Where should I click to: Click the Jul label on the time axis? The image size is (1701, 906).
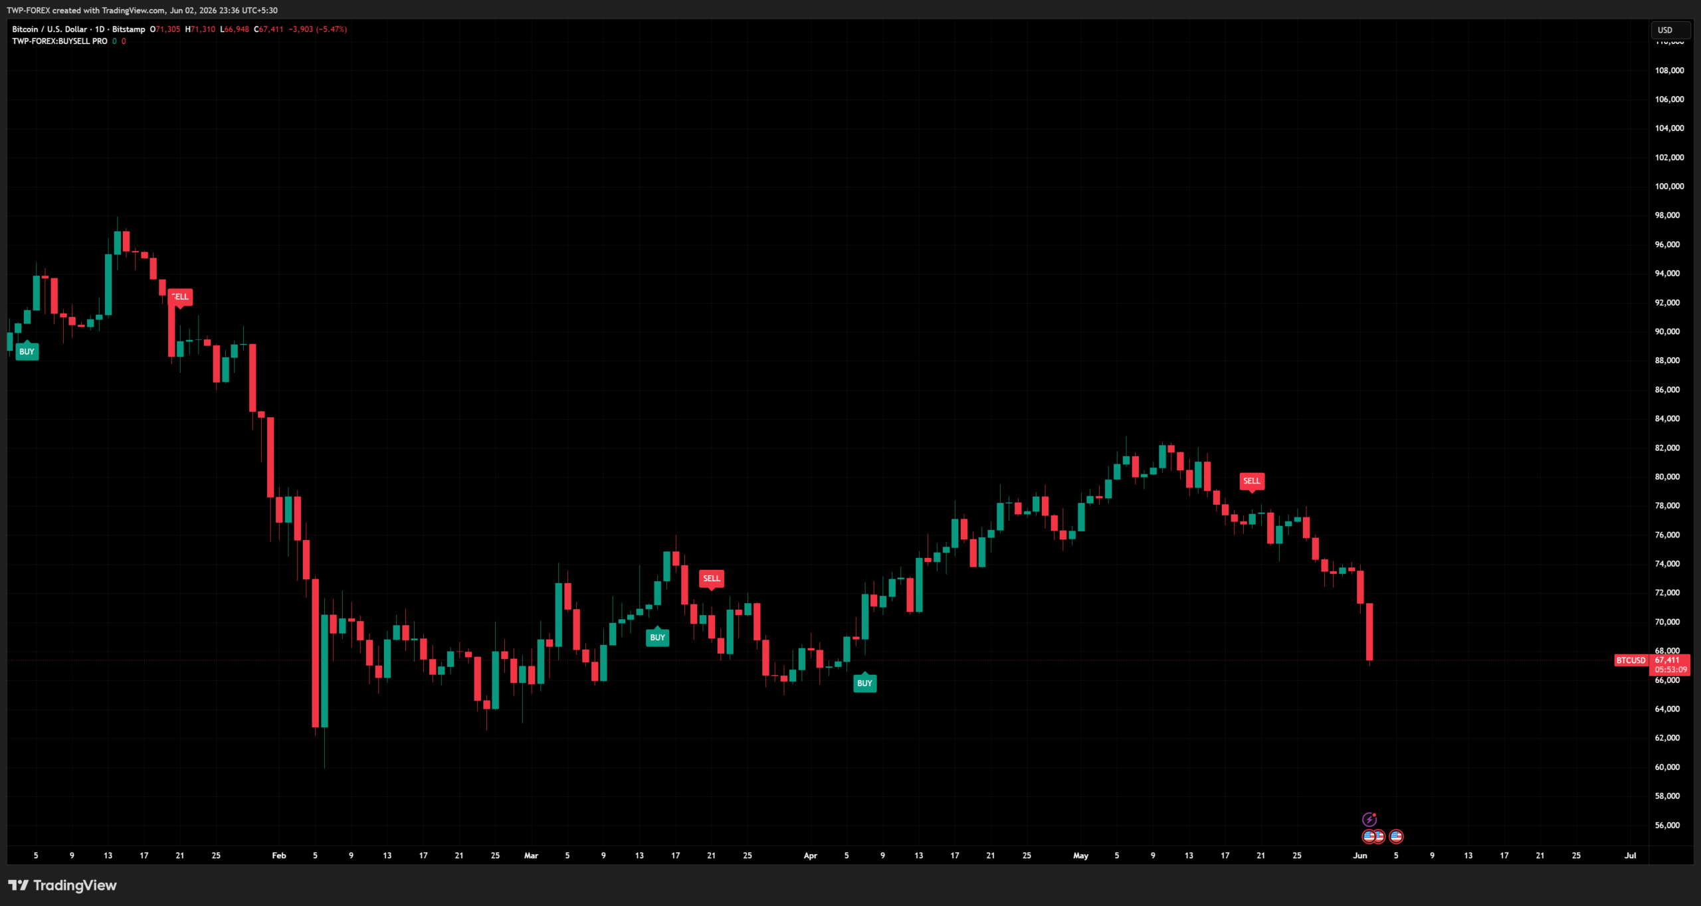[x=1630, y=856]
